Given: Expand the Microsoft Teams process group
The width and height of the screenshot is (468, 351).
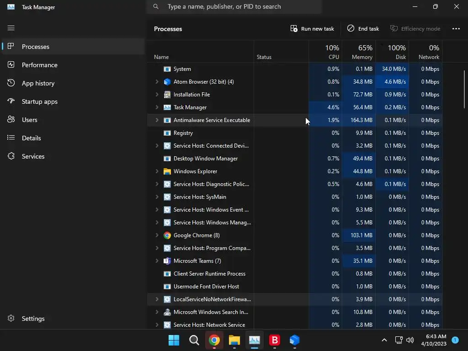Looking at the screenshot, I should coord(157,261).
